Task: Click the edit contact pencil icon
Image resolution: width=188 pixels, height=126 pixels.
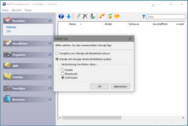Action: [x=78, y=16]
